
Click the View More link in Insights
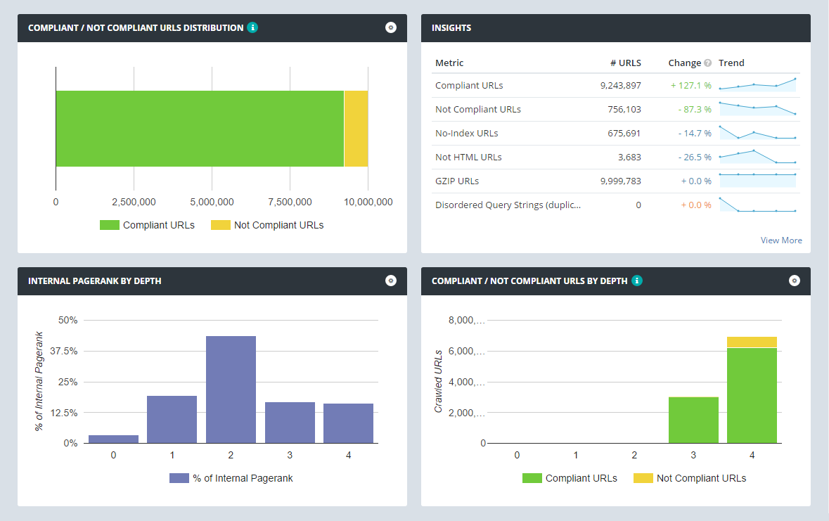pyautogui.click(x=780, y=240)
